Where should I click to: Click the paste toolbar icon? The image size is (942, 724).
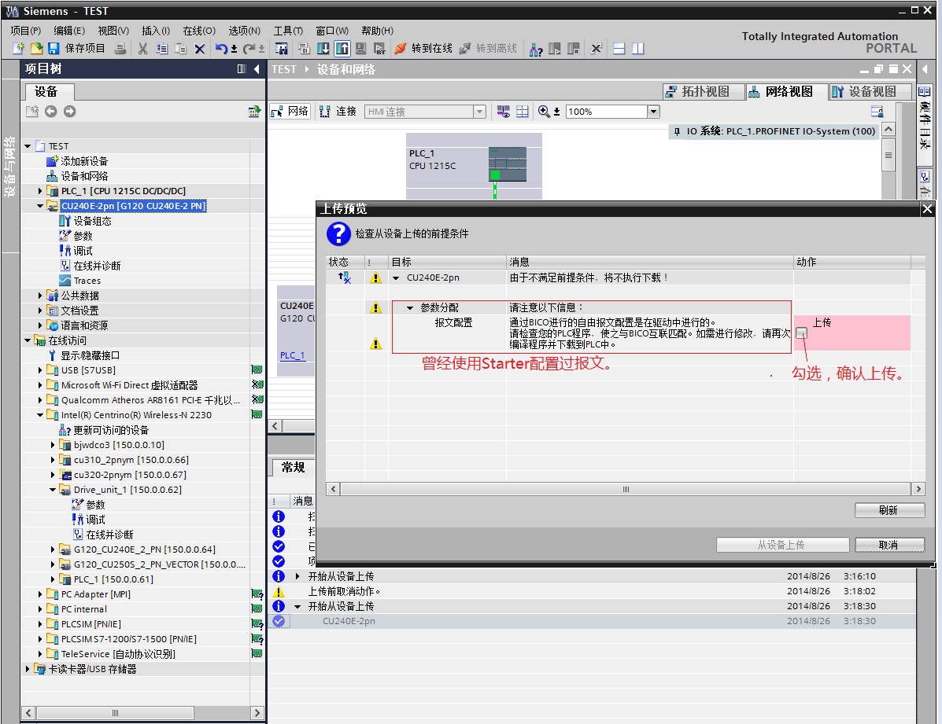tap(180, 49)
